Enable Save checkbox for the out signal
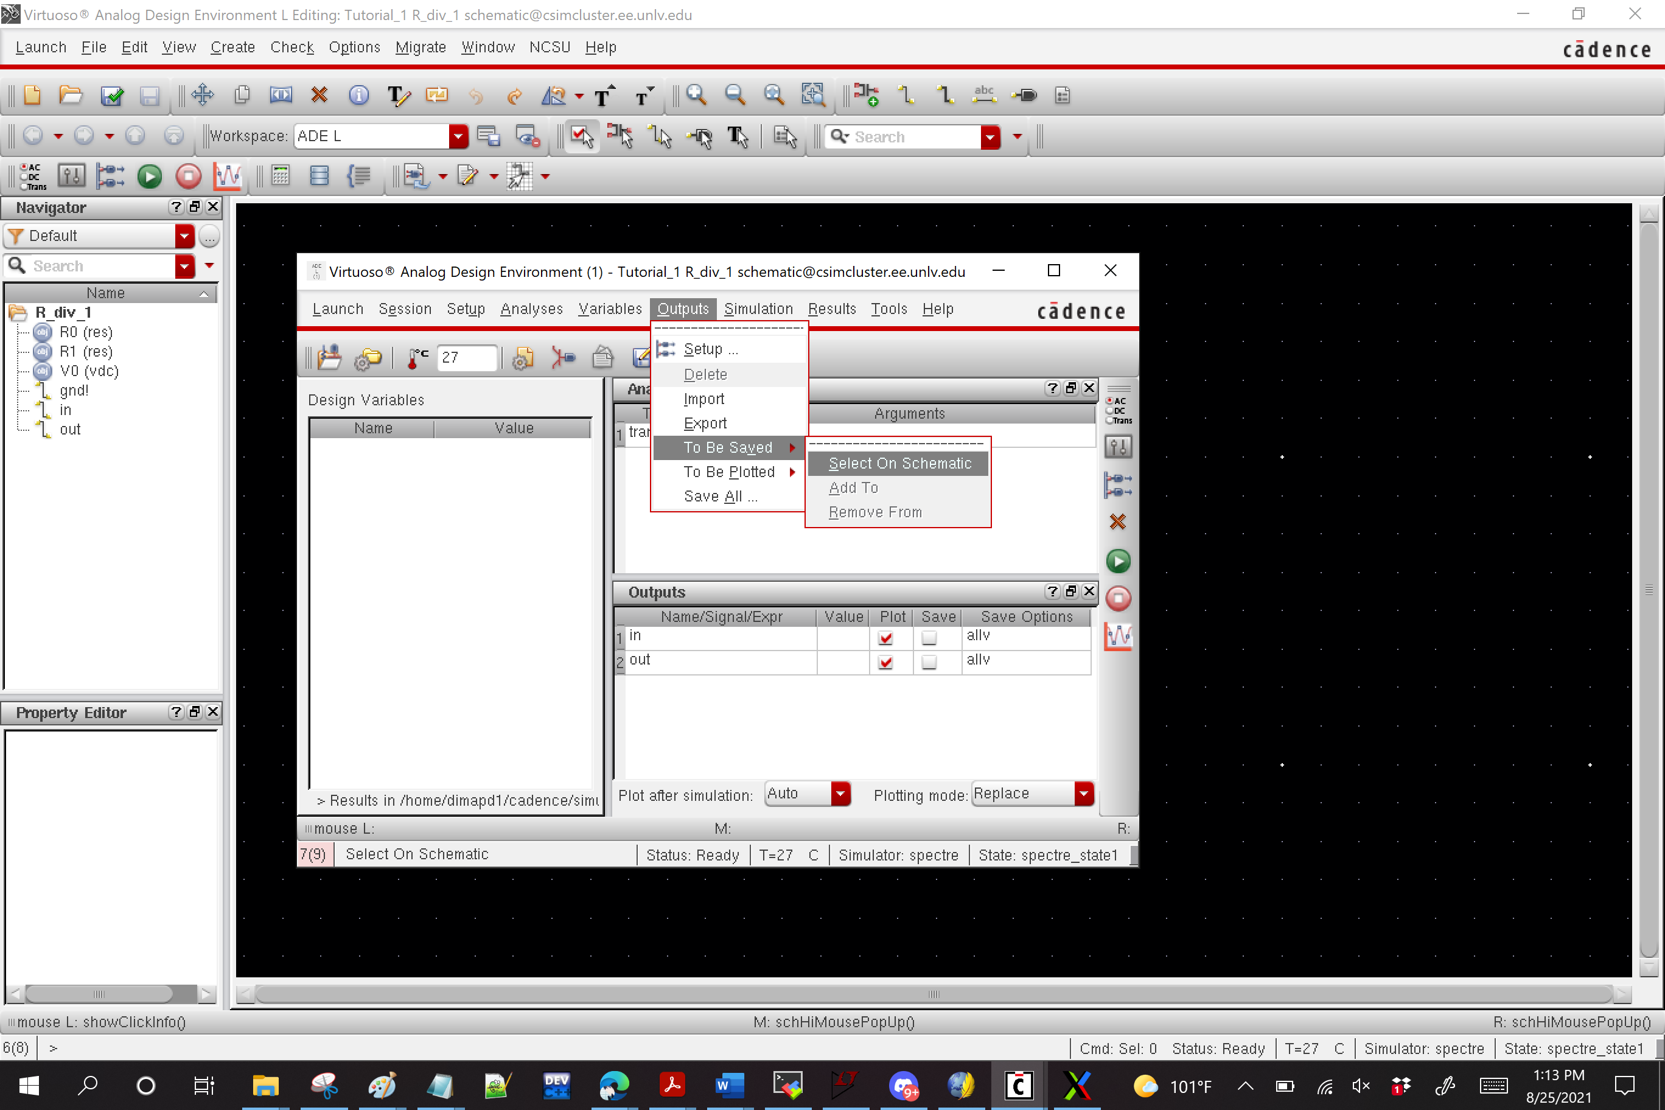 coord(929,662)
